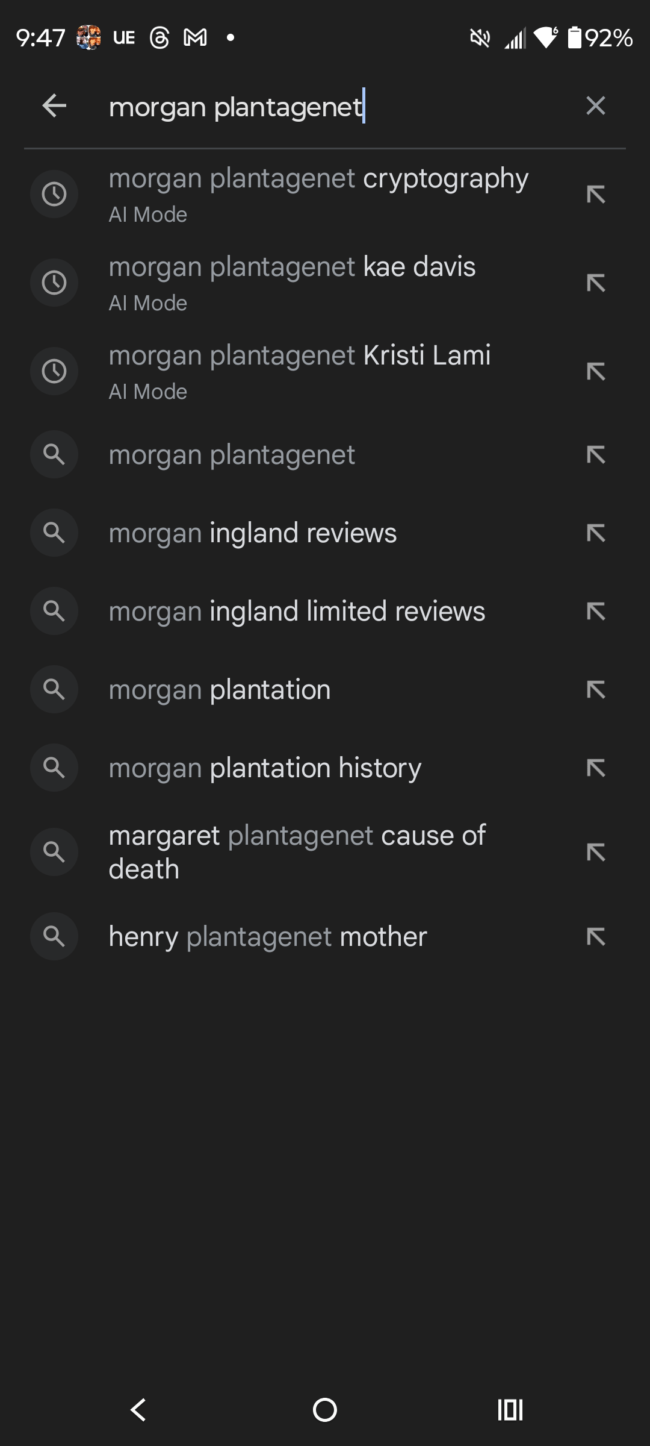Click the Gmail icon in the status bar

click(x=194, y=37)
